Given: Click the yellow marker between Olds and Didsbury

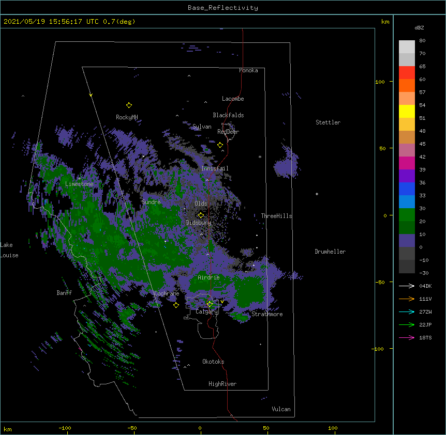Looking at the screenshot, I should [x=201, y=215].
